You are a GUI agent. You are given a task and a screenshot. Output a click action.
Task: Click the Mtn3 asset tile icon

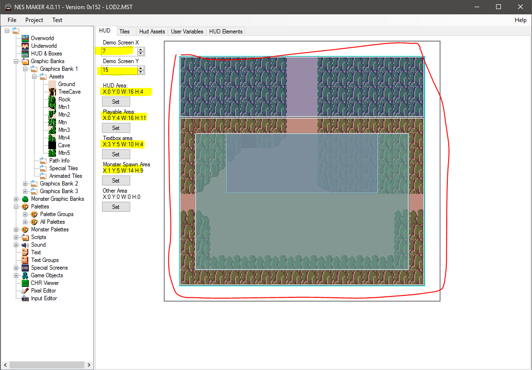pyautogui.click(x=52, y=130)
